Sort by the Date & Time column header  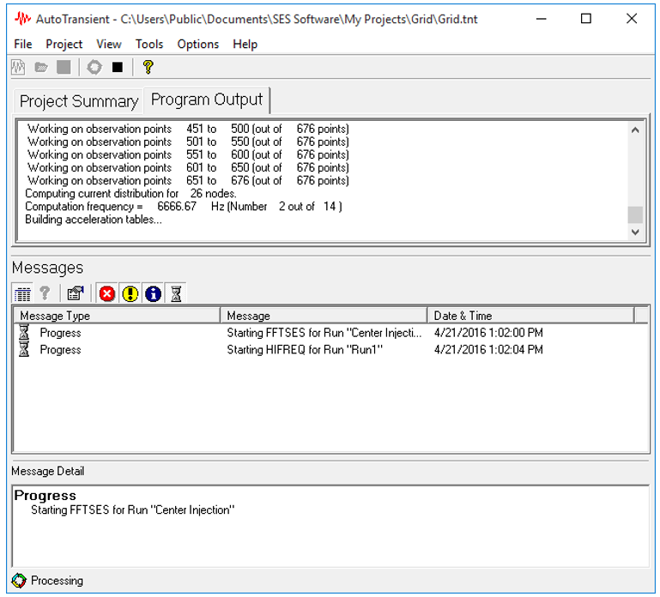pos(530,316)
